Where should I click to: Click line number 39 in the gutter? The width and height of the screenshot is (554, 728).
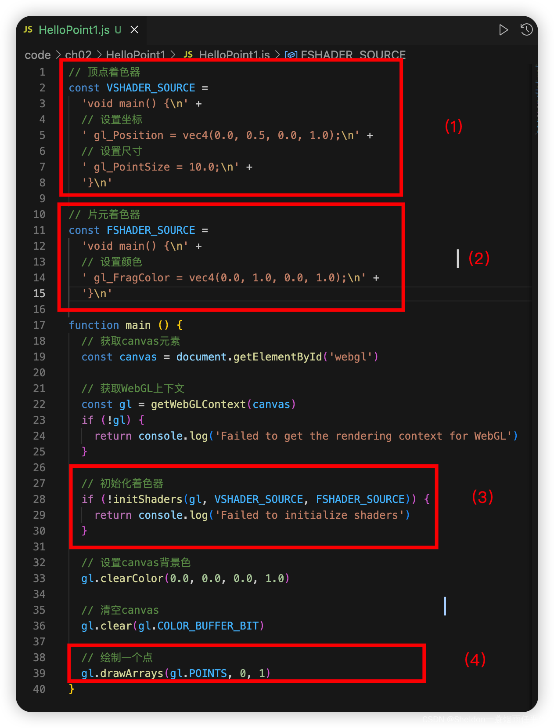click(40, 673)
